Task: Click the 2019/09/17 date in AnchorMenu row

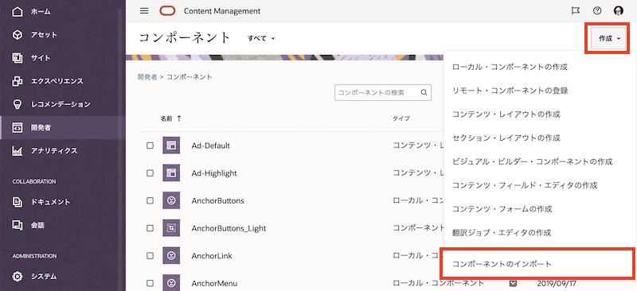Action: coord(557,283)
